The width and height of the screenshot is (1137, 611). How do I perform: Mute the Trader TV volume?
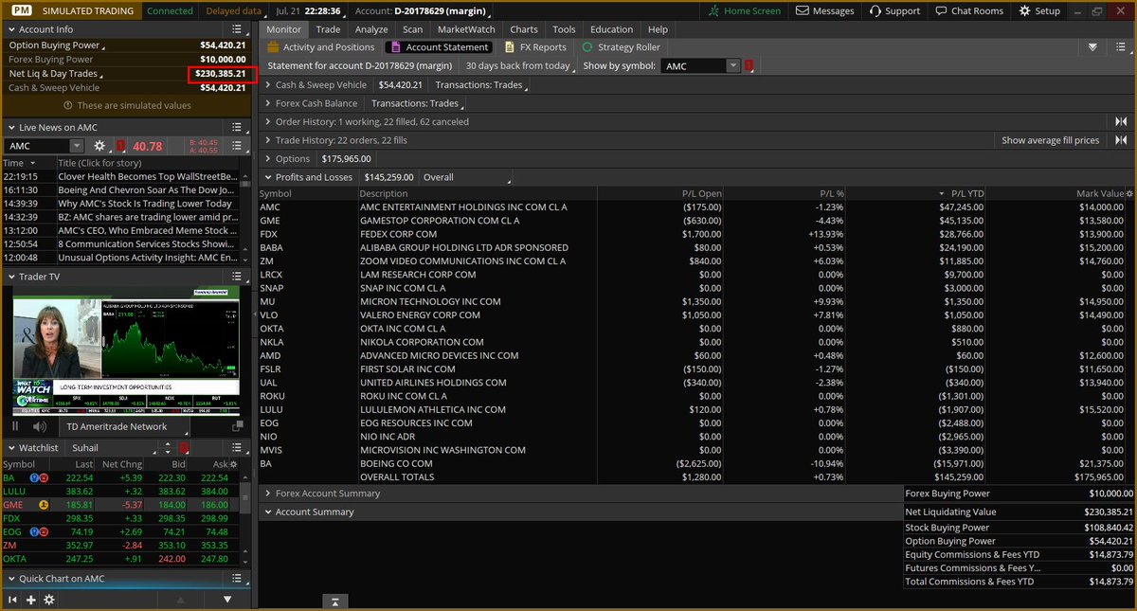pos(39,427)
